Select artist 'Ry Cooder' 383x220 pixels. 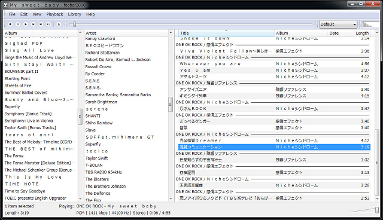(95, 74)
